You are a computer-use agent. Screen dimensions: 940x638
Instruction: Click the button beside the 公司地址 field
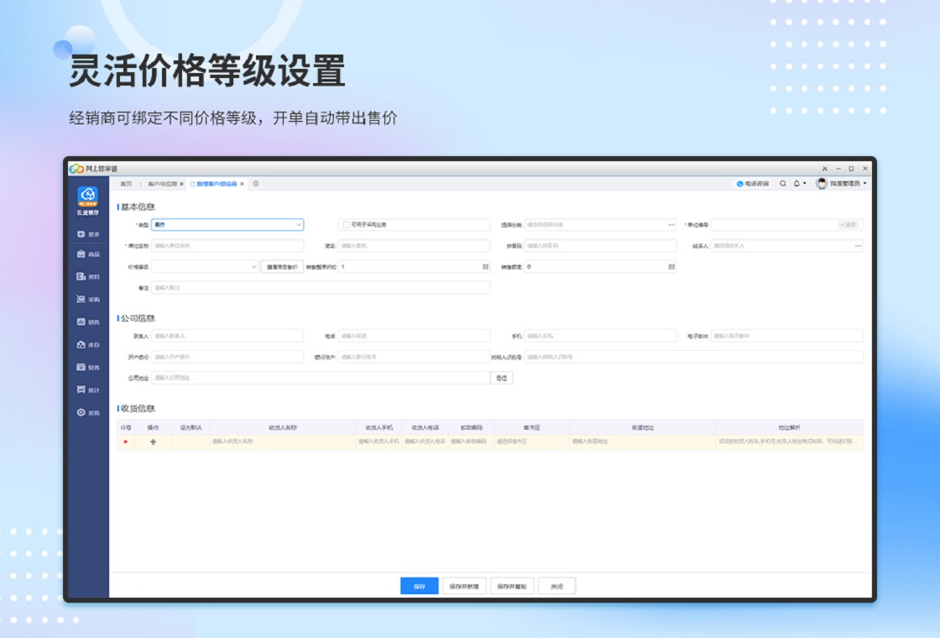502,378
